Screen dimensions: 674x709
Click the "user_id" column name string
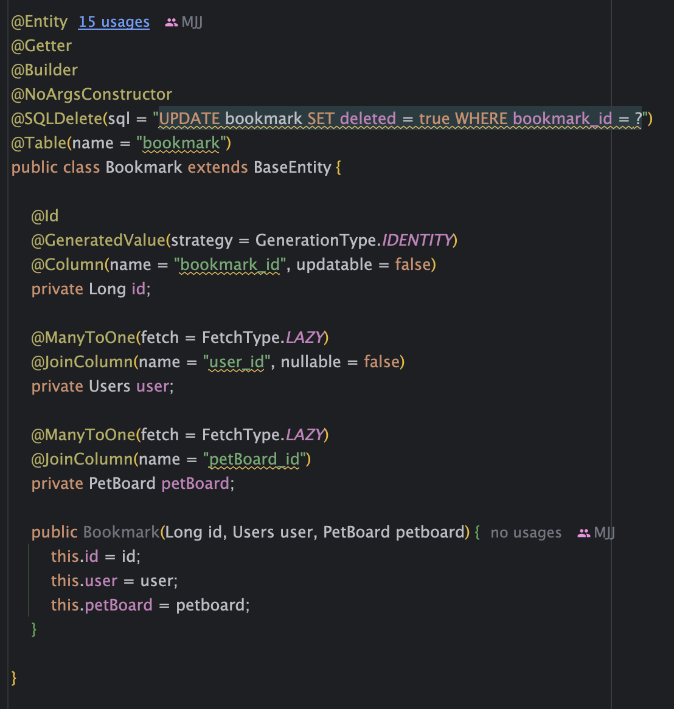point(237,362)
